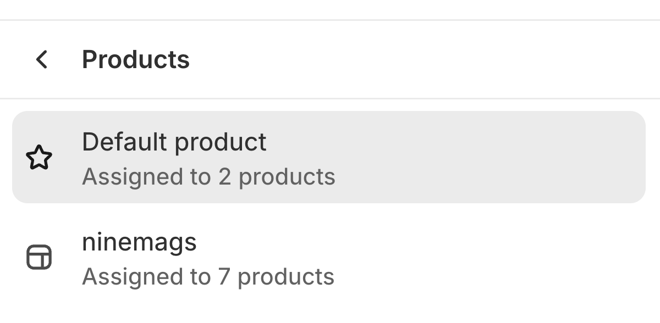
Task: Click the Products header title
Action: [x=135, y=59]
